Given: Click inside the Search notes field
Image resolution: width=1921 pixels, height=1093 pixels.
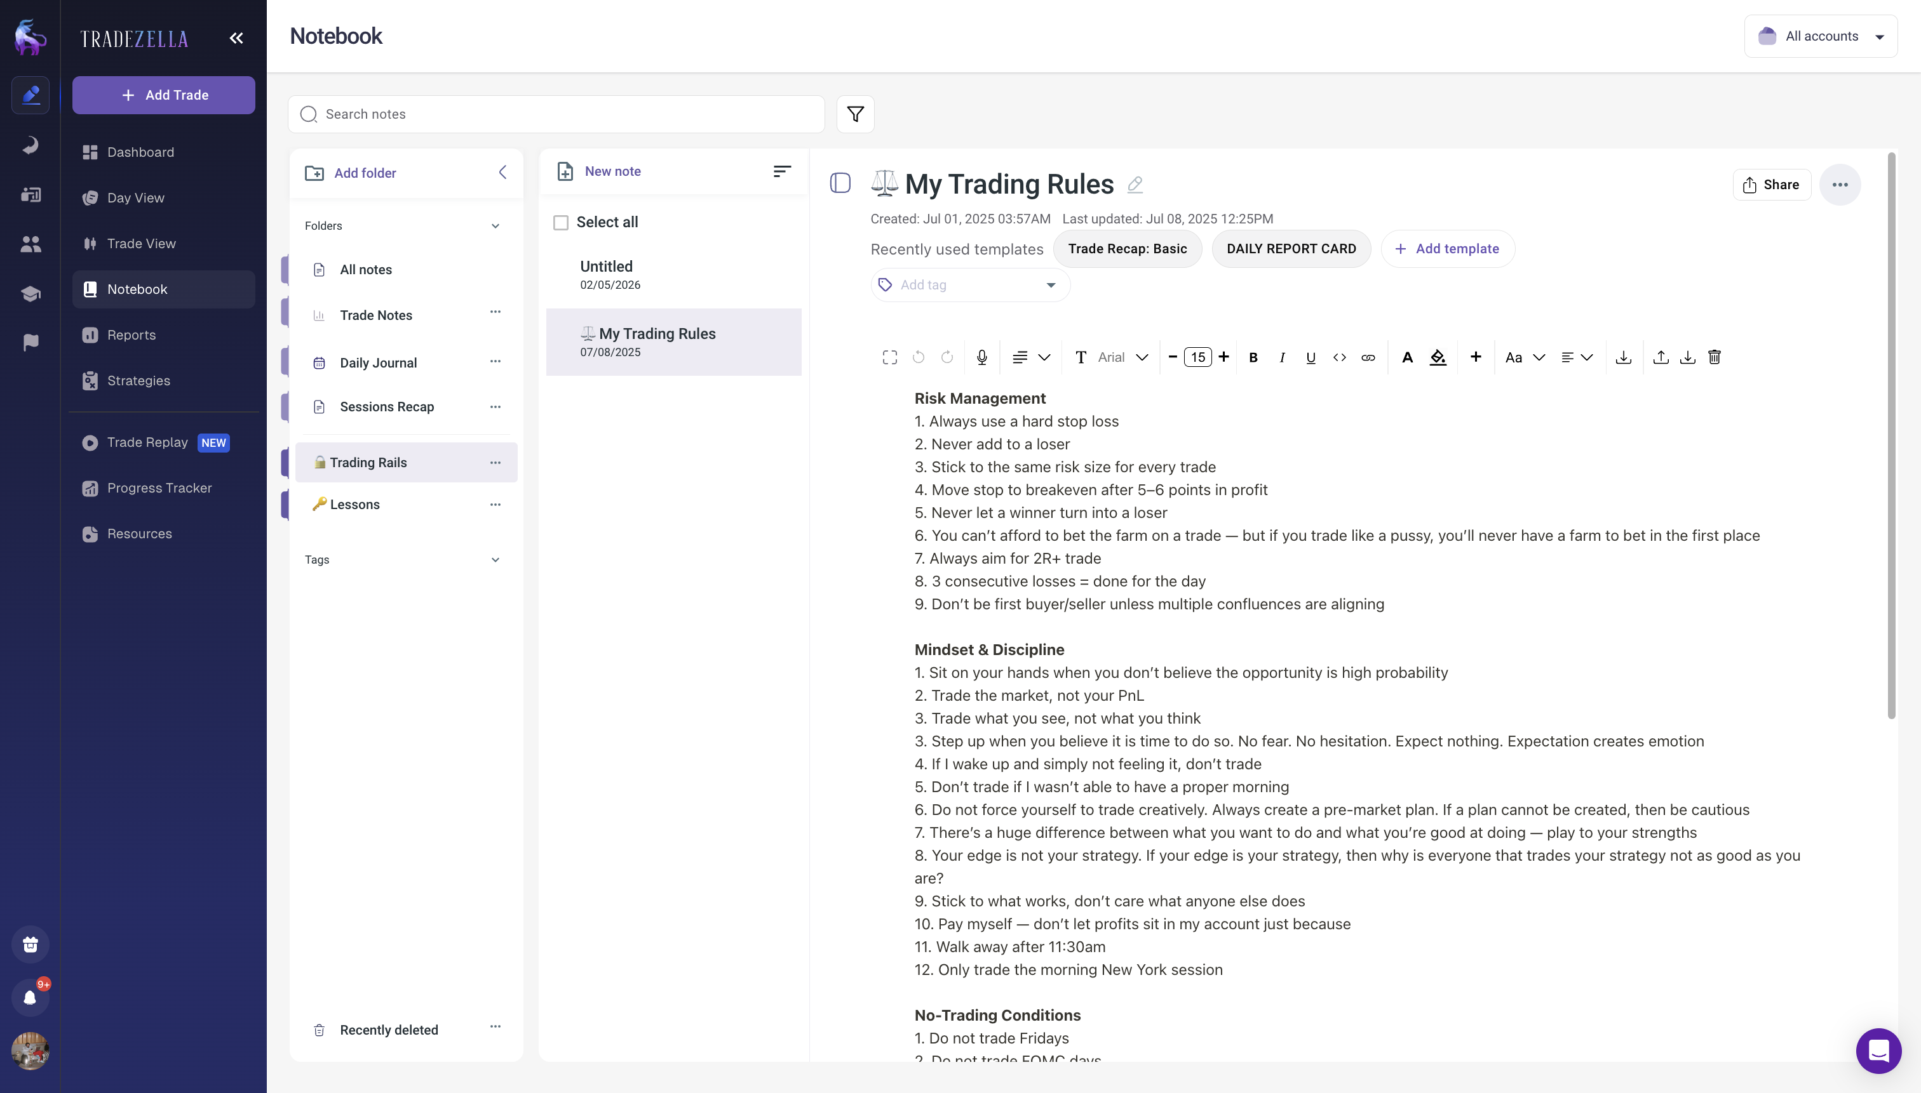Looking at the screenshot, I should click(x=556, y=114).
